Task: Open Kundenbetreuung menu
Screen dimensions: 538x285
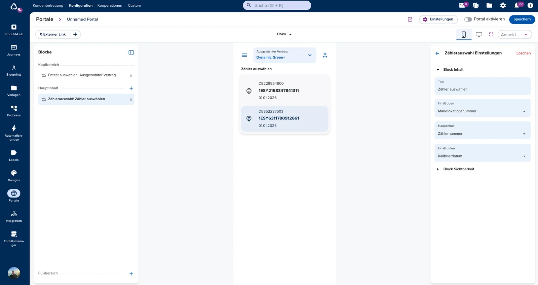Action: [48, 6]
